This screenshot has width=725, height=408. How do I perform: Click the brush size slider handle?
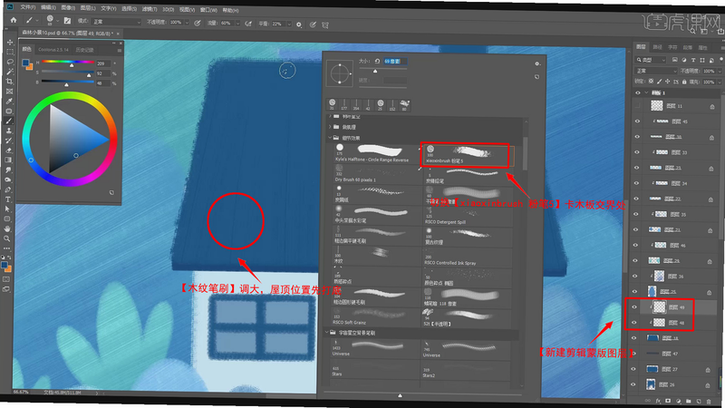375,72
